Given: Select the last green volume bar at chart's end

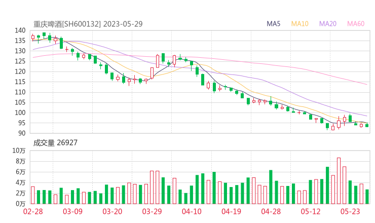Looking at the screenshot, I should (367, 197).
